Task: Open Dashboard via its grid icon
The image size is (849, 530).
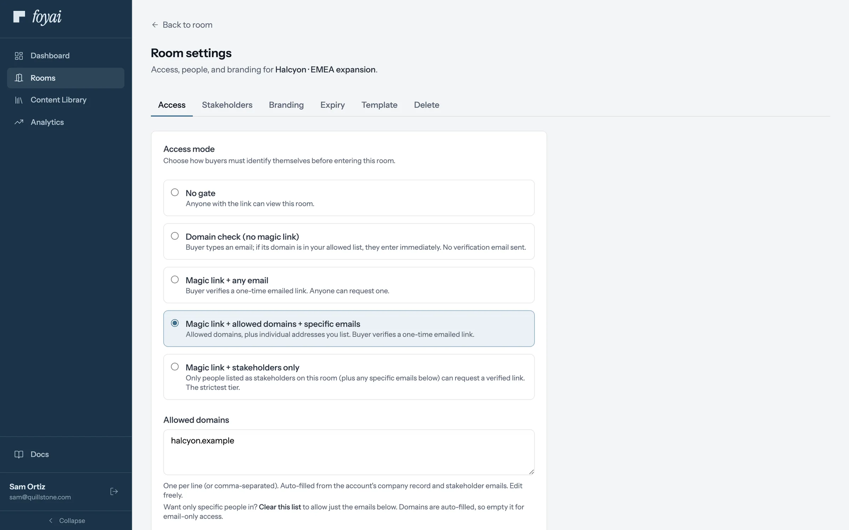Action: point(19,56)
